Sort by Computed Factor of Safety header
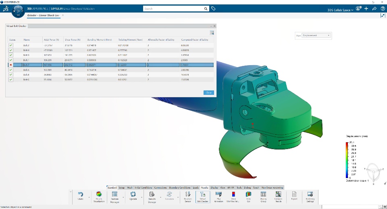The image size is (387, 209). tap(195, 40)
